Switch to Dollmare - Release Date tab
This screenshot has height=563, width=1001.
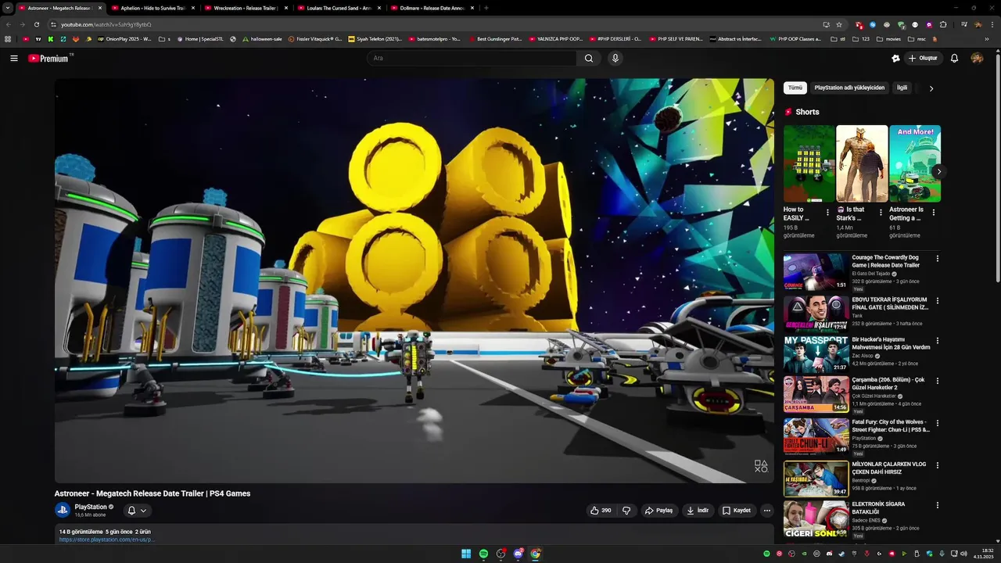(432, 8)
